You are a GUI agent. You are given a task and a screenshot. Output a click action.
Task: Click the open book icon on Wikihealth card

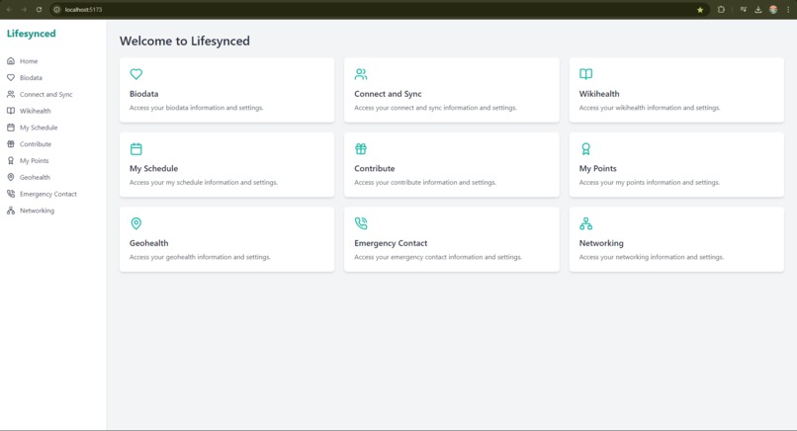[586, 74]
